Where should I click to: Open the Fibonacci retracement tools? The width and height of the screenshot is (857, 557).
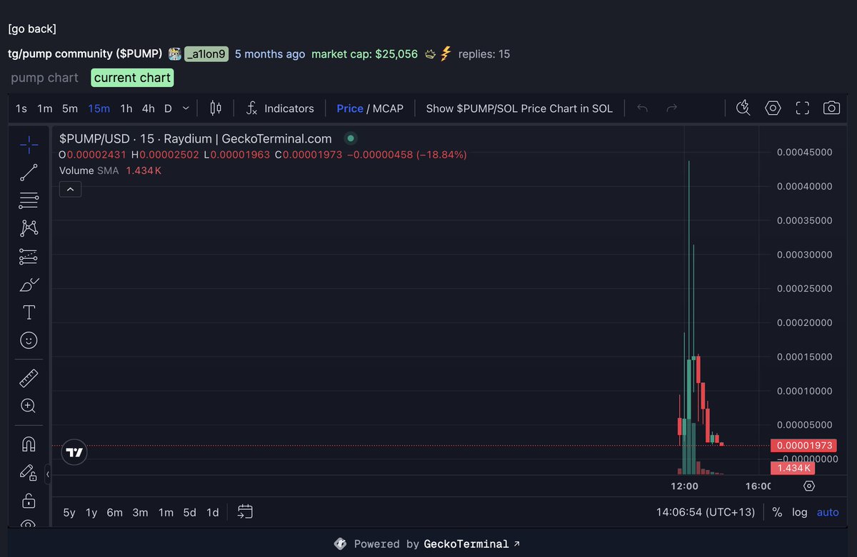tap(29, 200)
